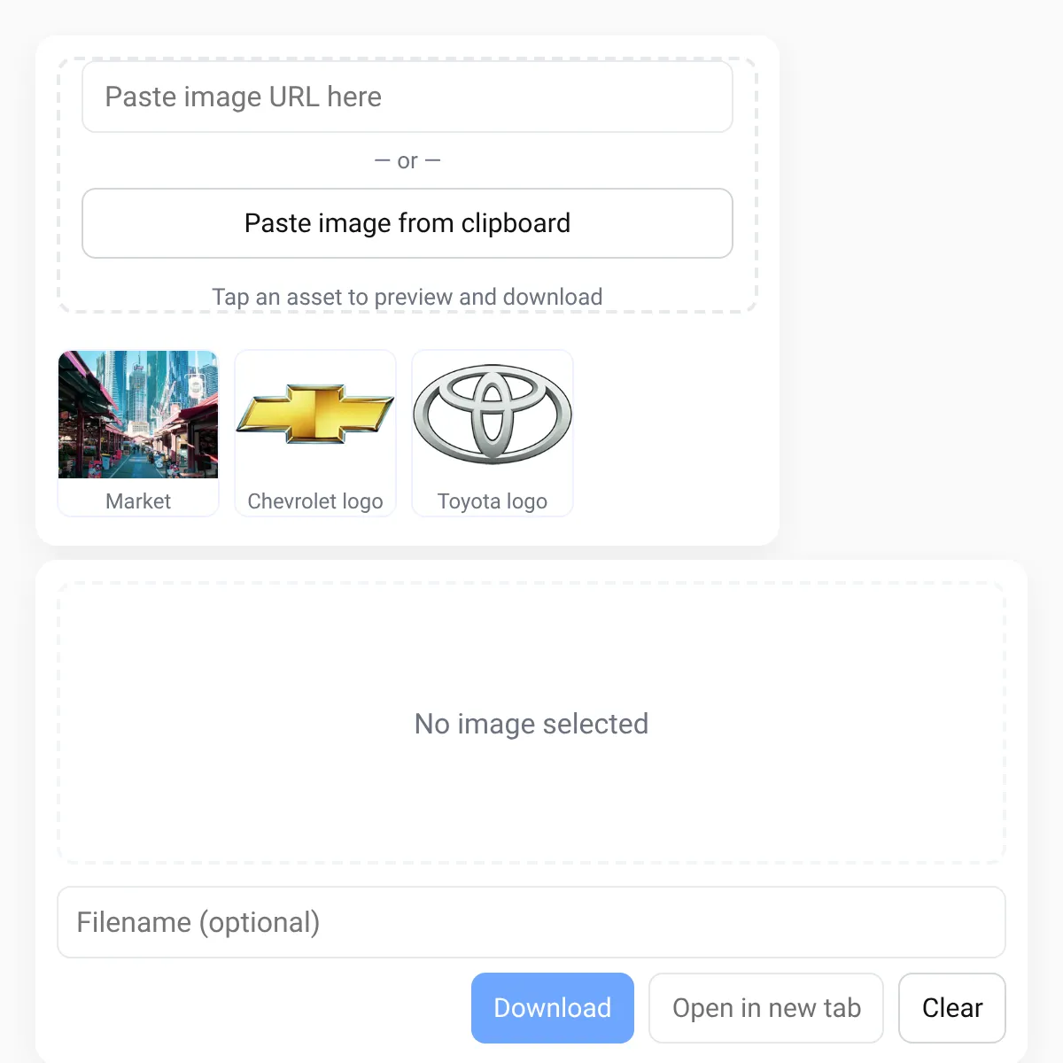Focus the Filename (optional) field
The image size is (1063, 1063).
tap(531, 922)
